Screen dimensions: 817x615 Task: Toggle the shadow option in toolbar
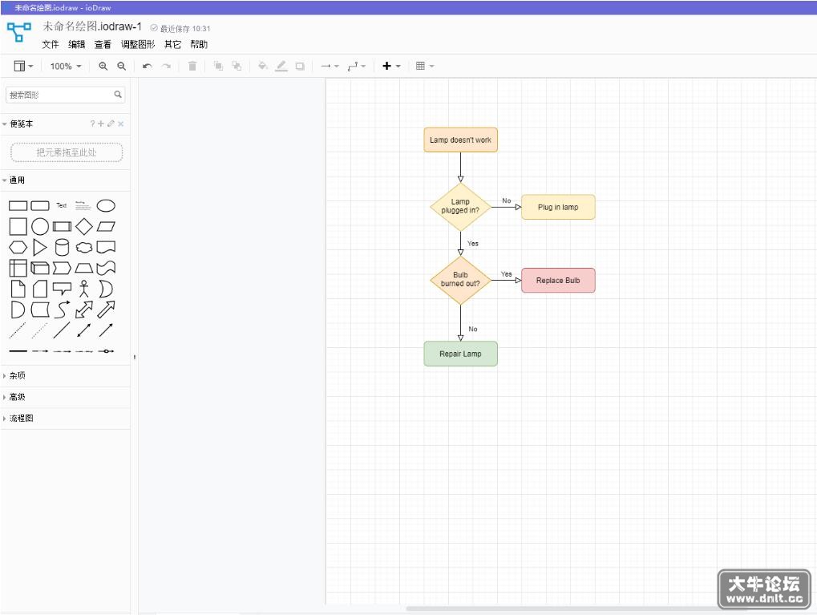(300, 67)
